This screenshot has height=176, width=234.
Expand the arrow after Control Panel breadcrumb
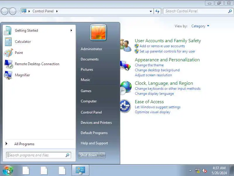(57, 11)
